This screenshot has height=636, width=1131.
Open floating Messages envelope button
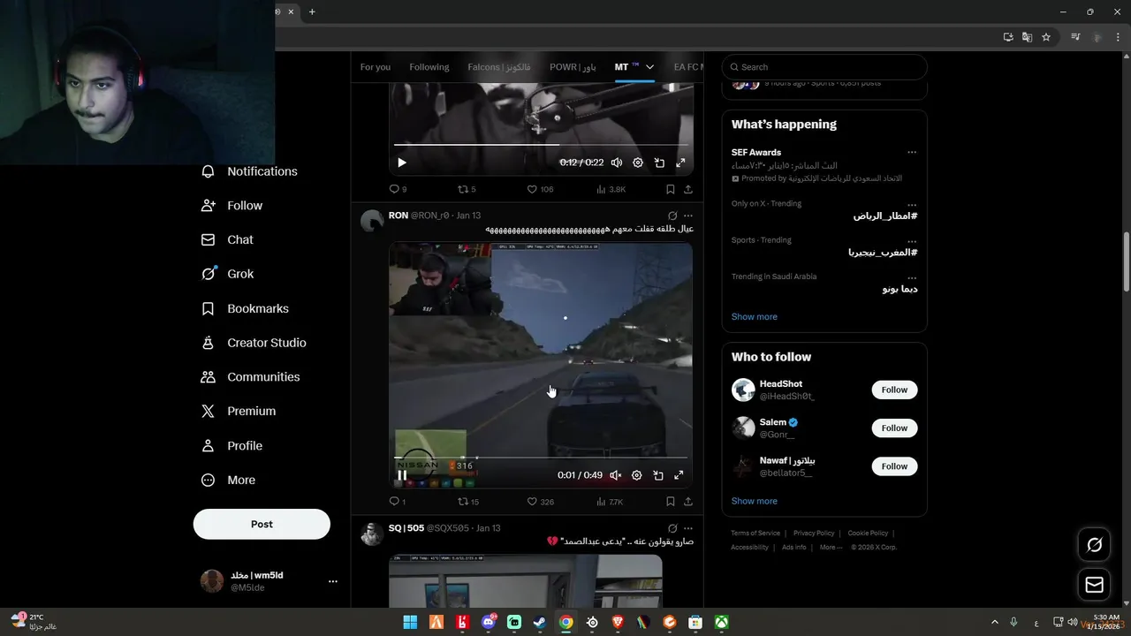[1094, 585]
